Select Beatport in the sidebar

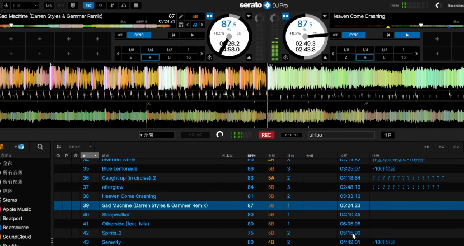[x=12, y=218]
